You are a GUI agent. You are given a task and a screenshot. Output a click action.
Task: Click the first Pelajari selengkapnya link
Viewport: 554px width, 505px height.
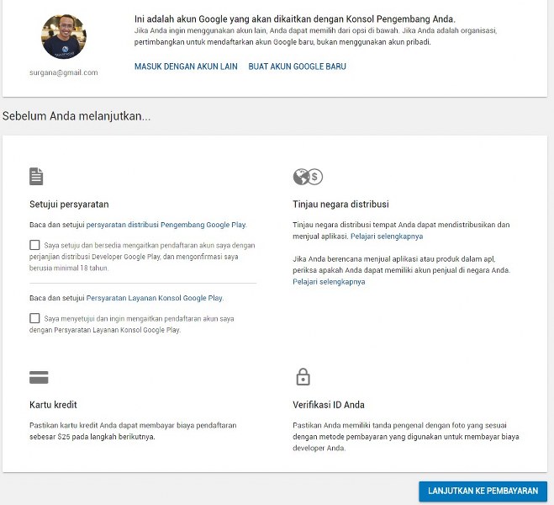(x=387, y=237)
